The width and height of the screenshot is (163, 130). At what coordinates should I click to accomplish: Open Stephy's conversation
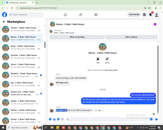[22, 102]
